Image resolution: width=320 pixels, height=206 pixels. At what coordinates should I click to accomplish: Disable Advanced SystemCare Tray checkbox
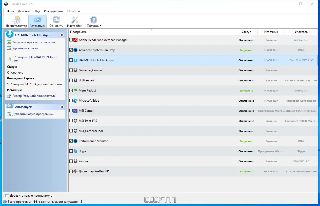pos(71,50)
